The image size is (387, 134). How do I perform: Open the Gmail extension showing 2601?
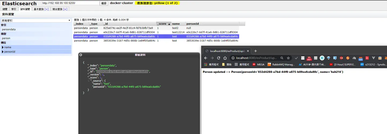pyautogui.click(x=309, y=58)
